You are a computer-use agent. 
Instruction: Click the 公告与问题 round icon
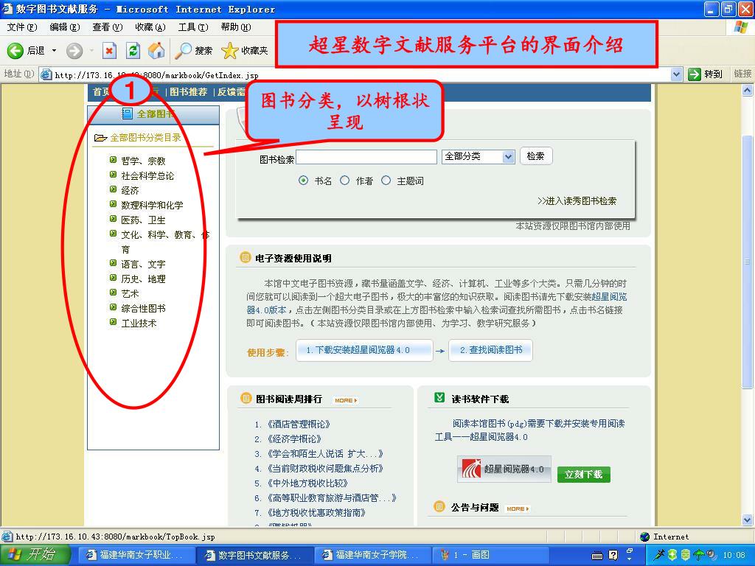click(439, 506)
